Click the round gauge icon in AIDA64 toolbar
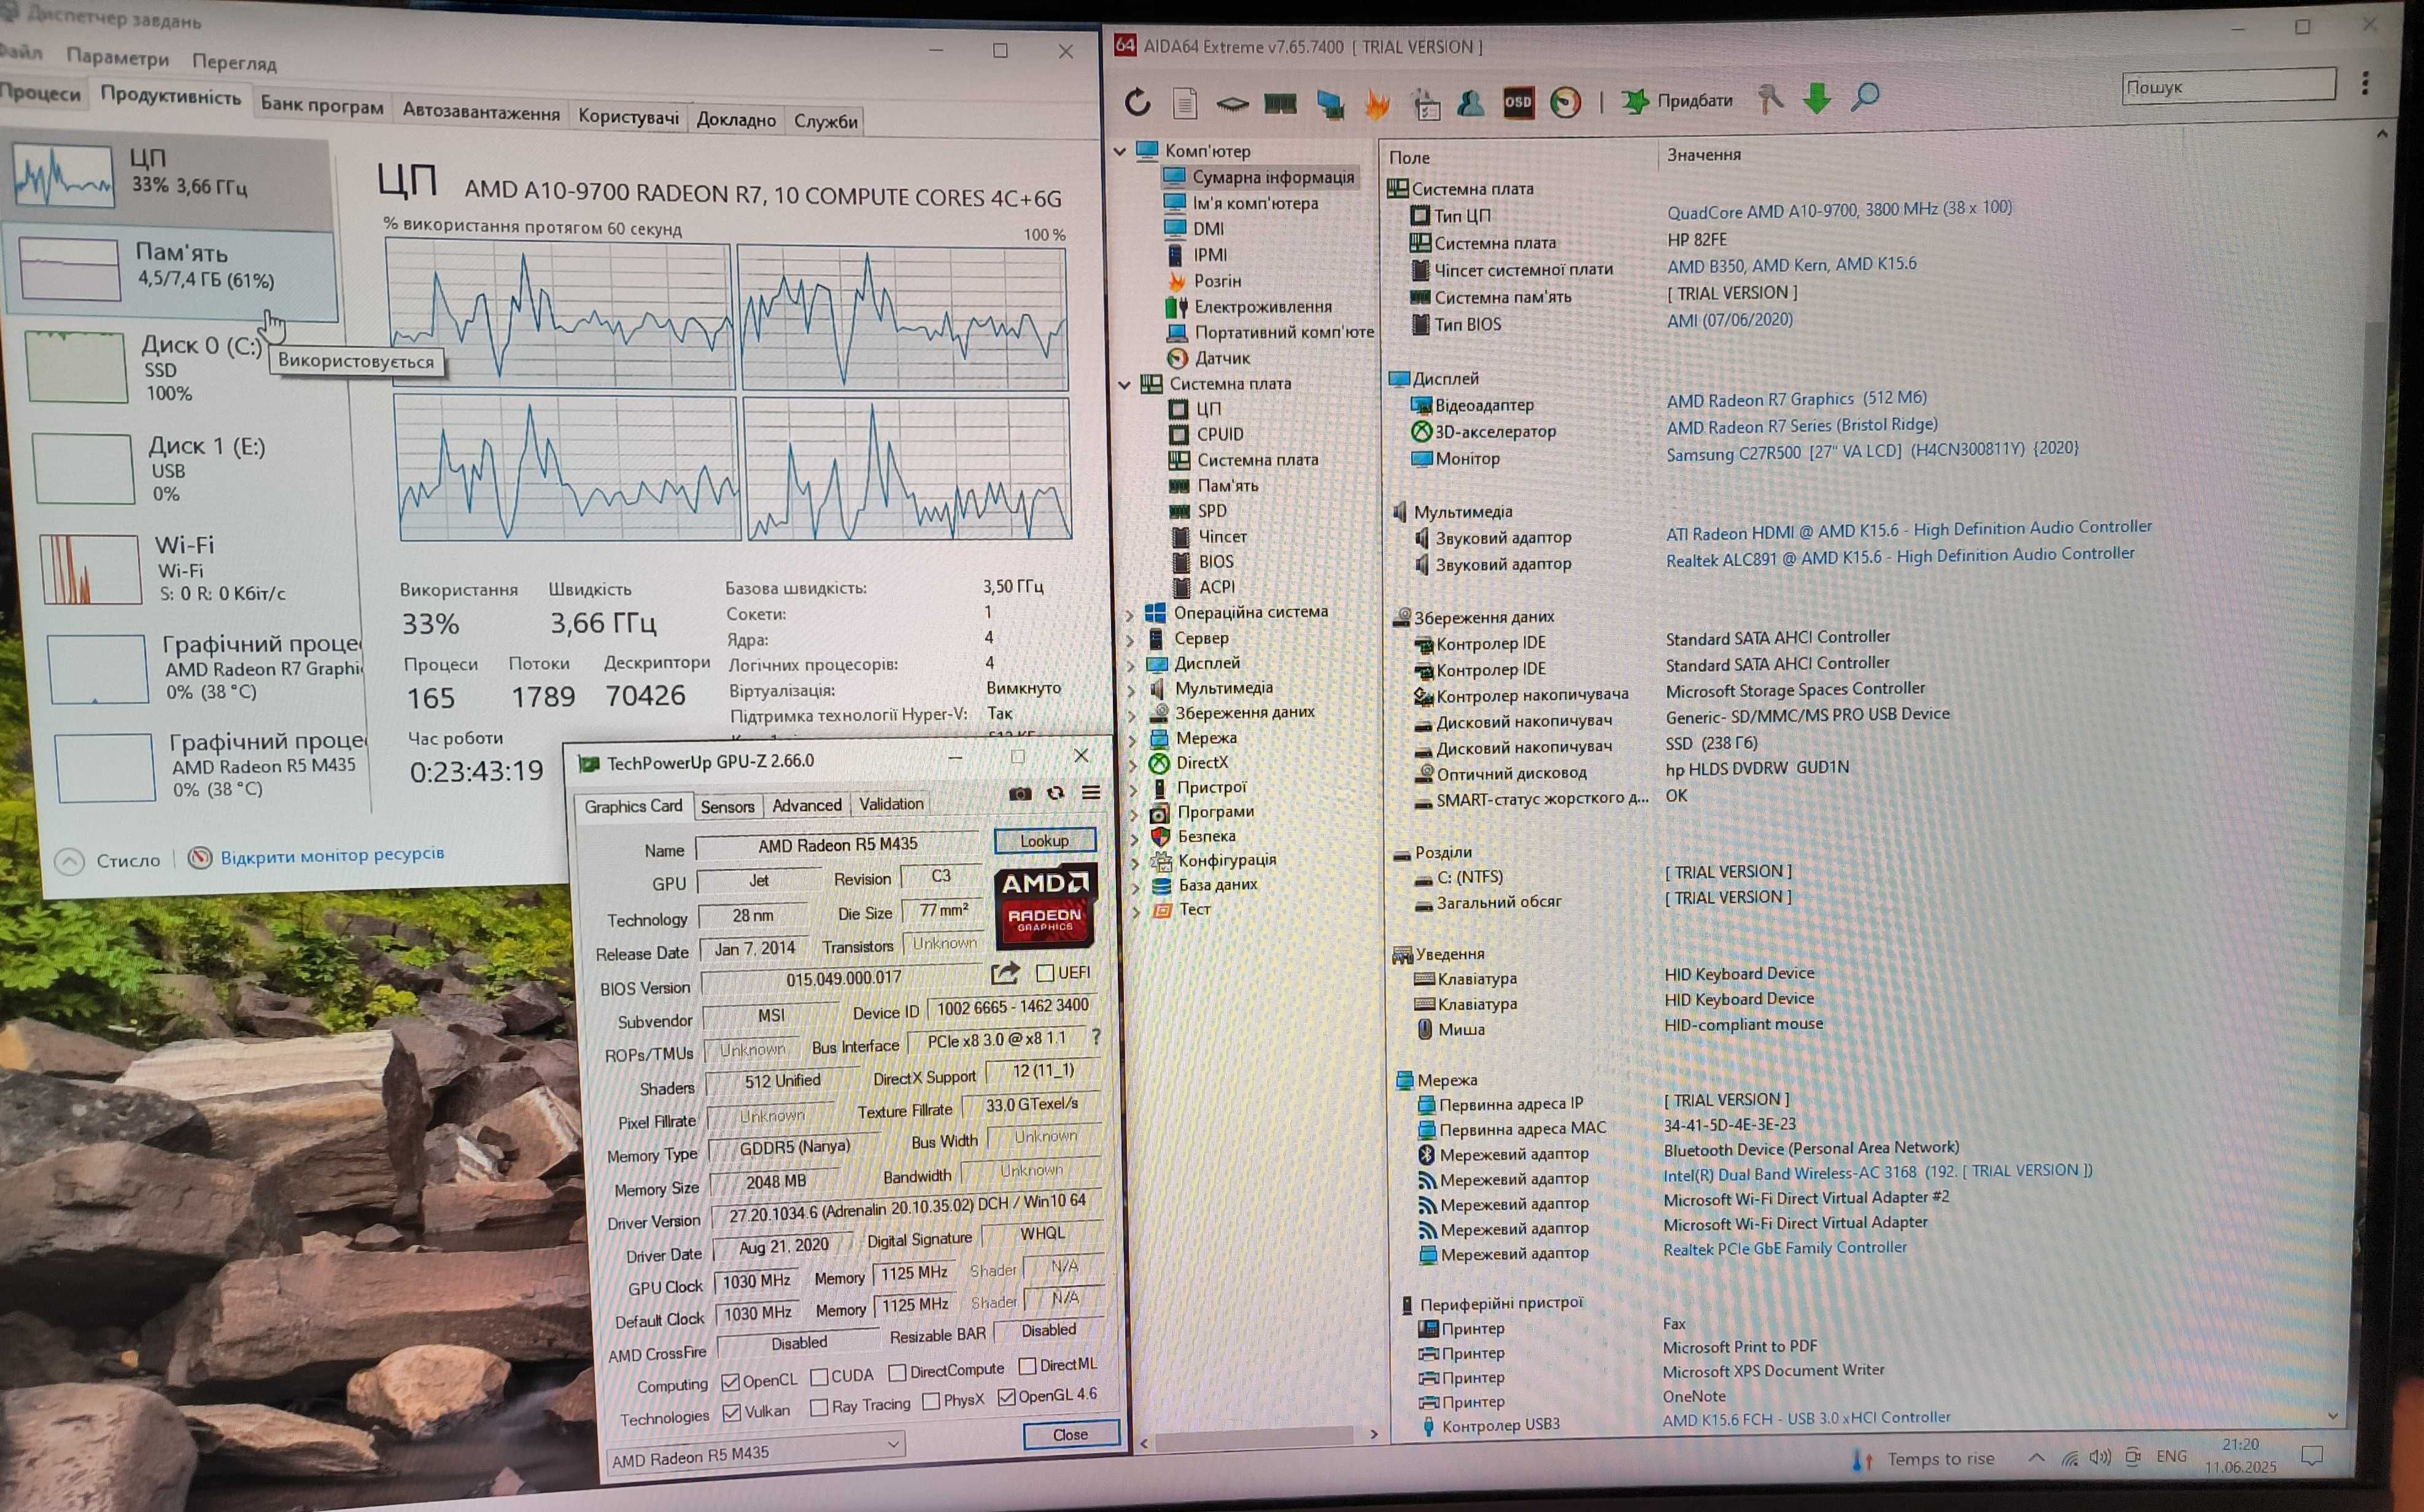 1566,102
